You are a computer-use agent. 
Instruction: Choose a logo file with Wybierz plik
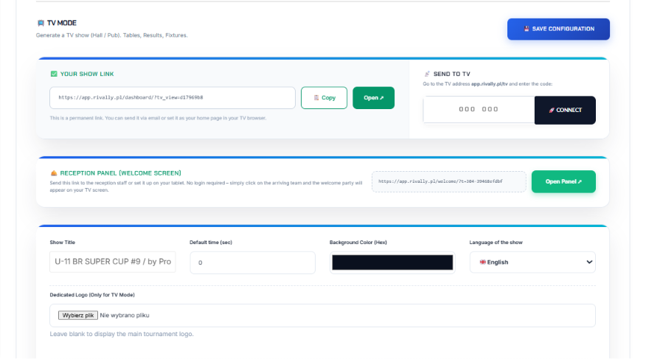pyautogui.click(x=78, y=316)
